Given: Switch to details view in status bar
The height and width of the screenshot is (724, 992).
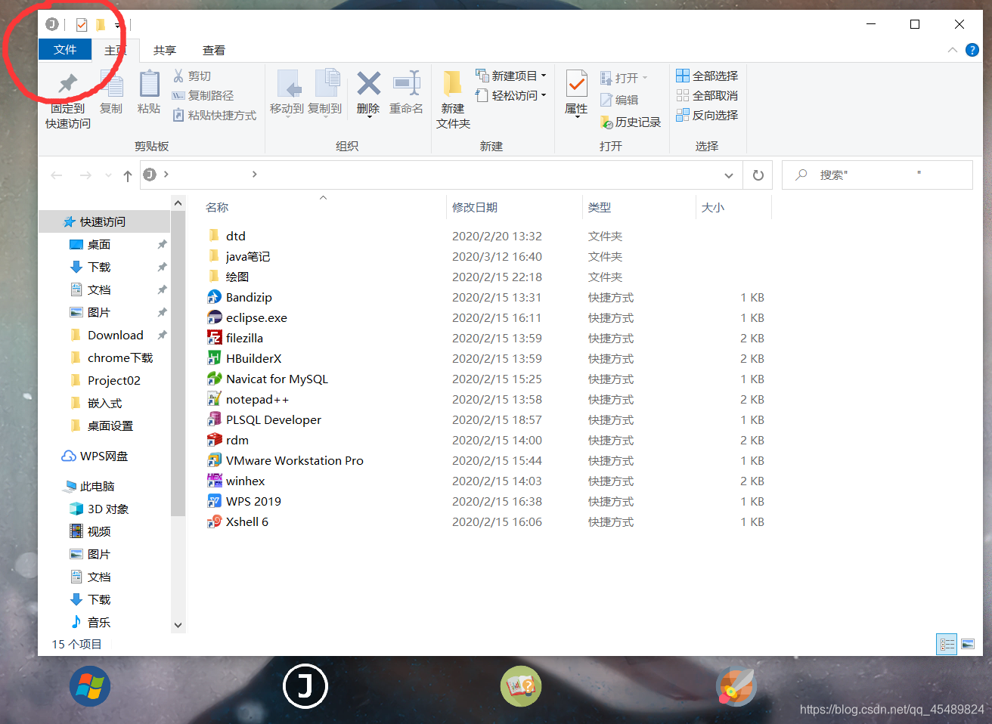Looking at the screenshot, I should tap(947, 644).
